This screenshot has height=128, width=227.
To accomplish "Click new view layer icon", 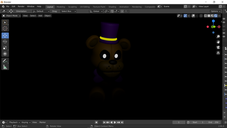I will (220, 6).
